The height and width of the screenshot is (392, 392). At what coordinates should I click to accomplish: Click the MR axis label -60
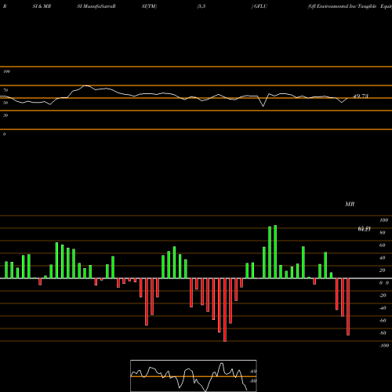point(383,321)
